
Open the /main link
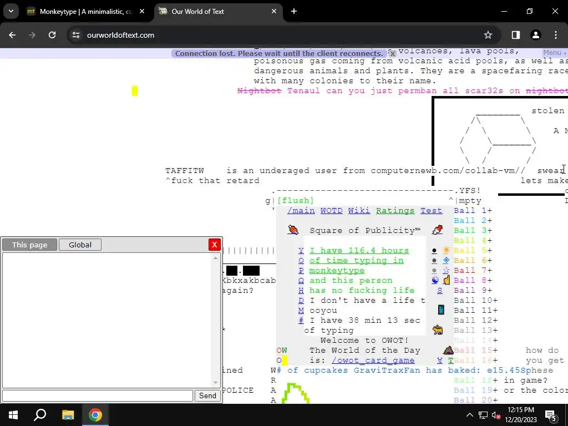click(x=301, y=210)
